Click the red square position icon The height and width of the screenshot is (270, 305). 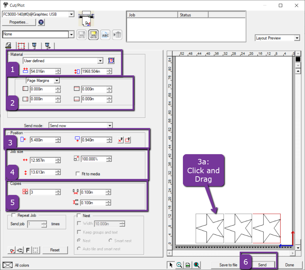(x=128, y=140)
